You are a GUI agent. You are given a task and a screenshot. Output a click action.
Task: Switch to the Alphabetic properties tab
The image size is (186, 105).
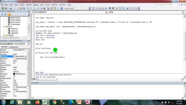[x=5, y=47]
